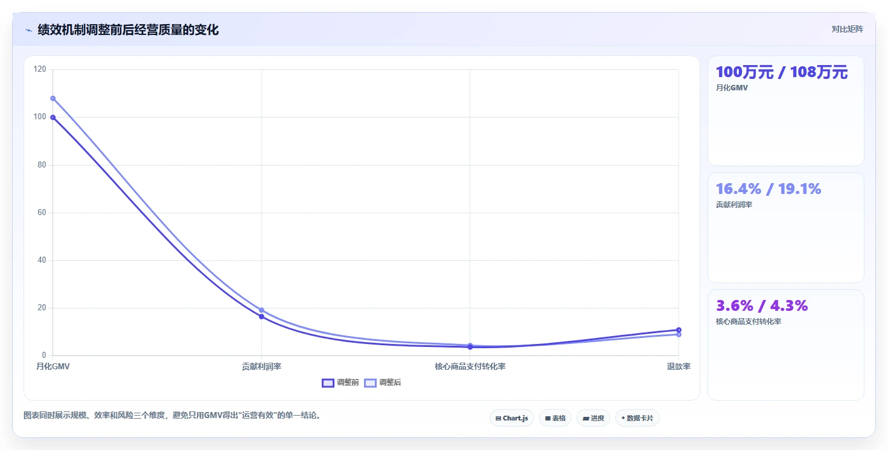Click the 100万元 / 108万元 card value
Image resolution: width=888 pixels, height=450 pixels.
[782, 72]
